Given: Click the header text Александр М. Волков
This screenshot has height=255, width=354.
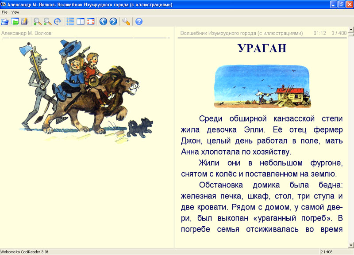Looking at the screenshot, I should [27, 33].
